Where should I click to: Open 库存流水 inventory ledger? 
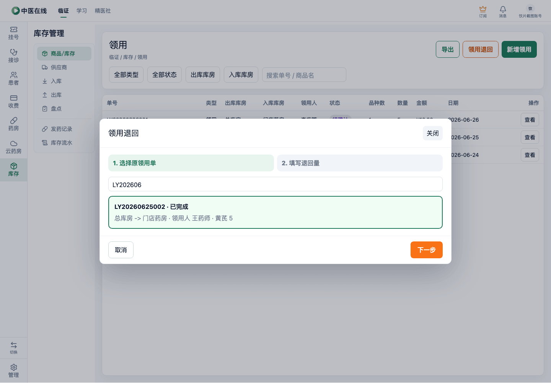point(64,143)
